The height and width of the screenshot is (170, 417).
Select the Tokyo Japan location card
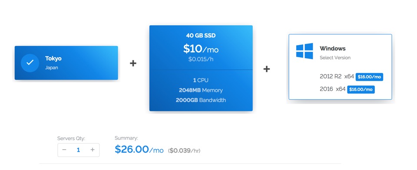(x=66, y=63)
